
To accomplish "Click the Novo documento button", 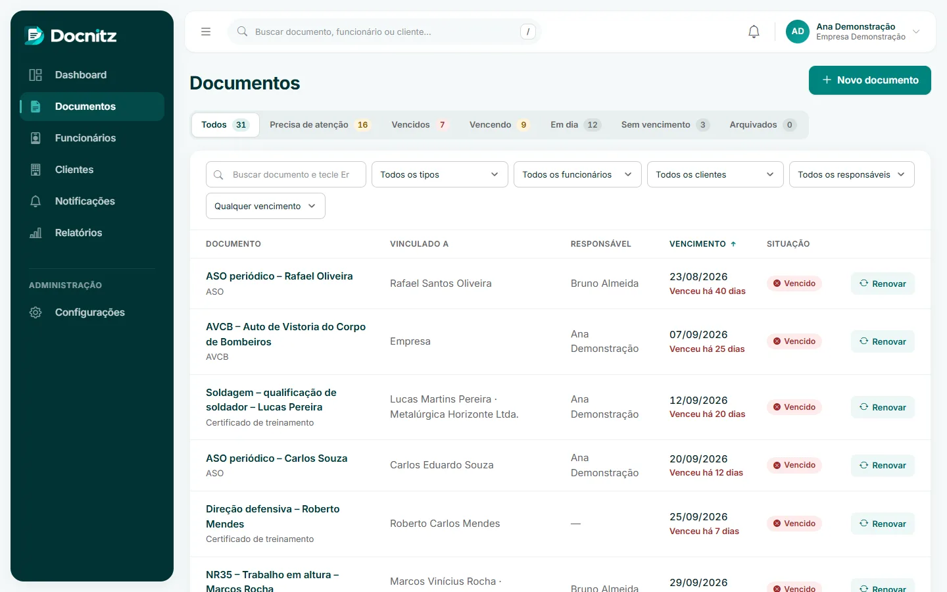I will point(870,80).
